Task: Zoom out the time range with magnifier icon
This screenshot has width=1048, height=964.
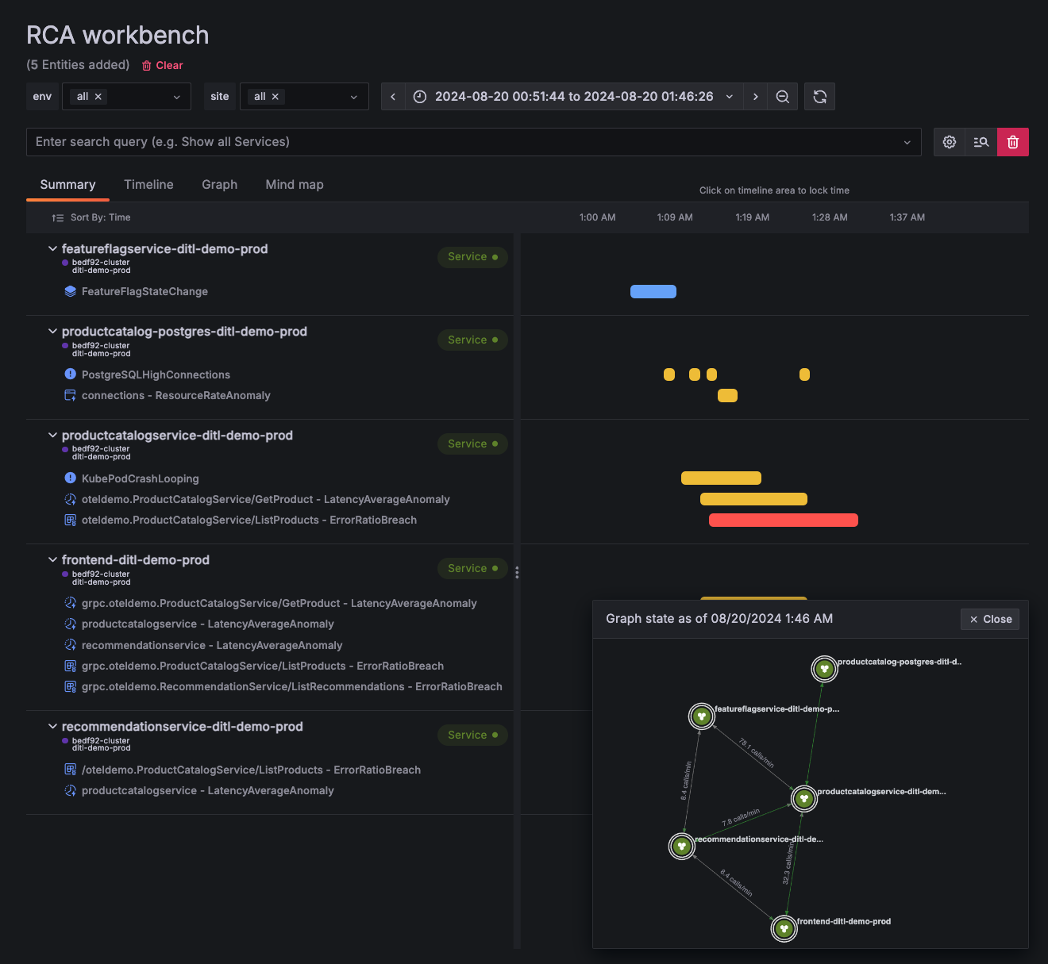Action: click(x=783, y=96)
